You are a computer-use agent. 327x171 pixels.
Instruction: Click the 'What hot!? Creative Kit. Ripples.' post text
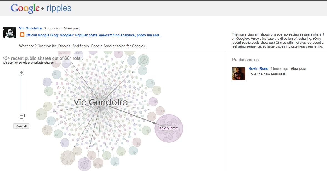coord(83,46)
